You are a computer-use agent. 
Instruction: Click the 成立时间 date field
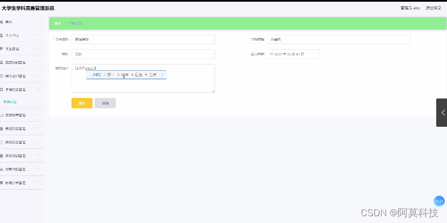tap(293, 54)
